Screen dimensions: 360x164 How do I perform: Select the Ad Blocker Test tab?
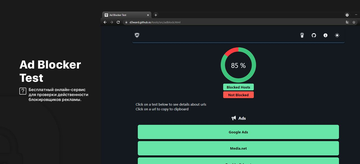click(127, 15)
